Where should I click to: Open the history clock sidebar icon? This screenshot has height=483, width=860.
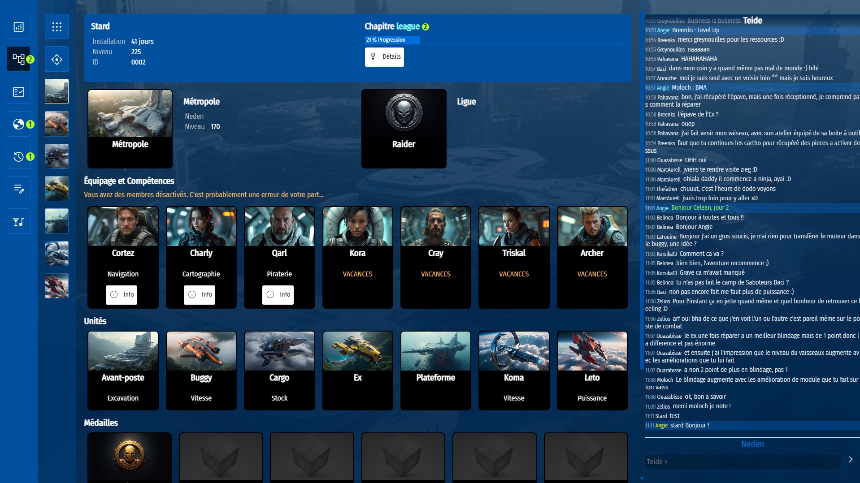tap(18, 156)
